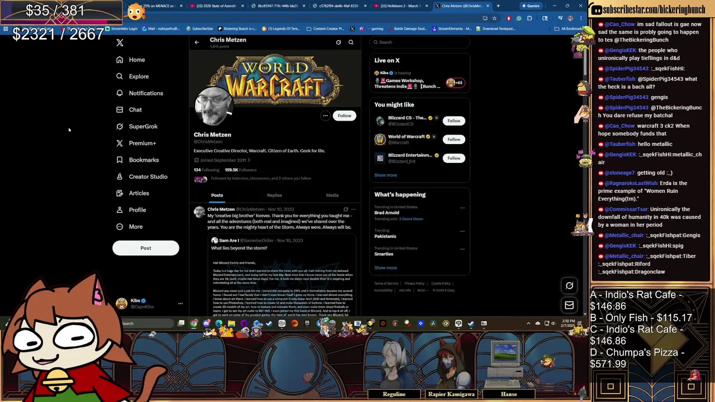This screenshot has width=715, height=402.
Task: Open options for Brad Arnold trend
Action: pos(462,208)
